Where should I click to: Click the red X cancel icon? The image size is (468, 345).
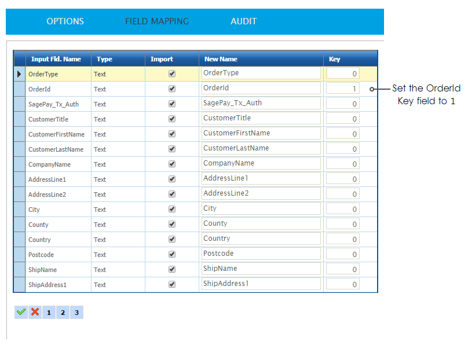pyautogui.click(x=35, y=312)
